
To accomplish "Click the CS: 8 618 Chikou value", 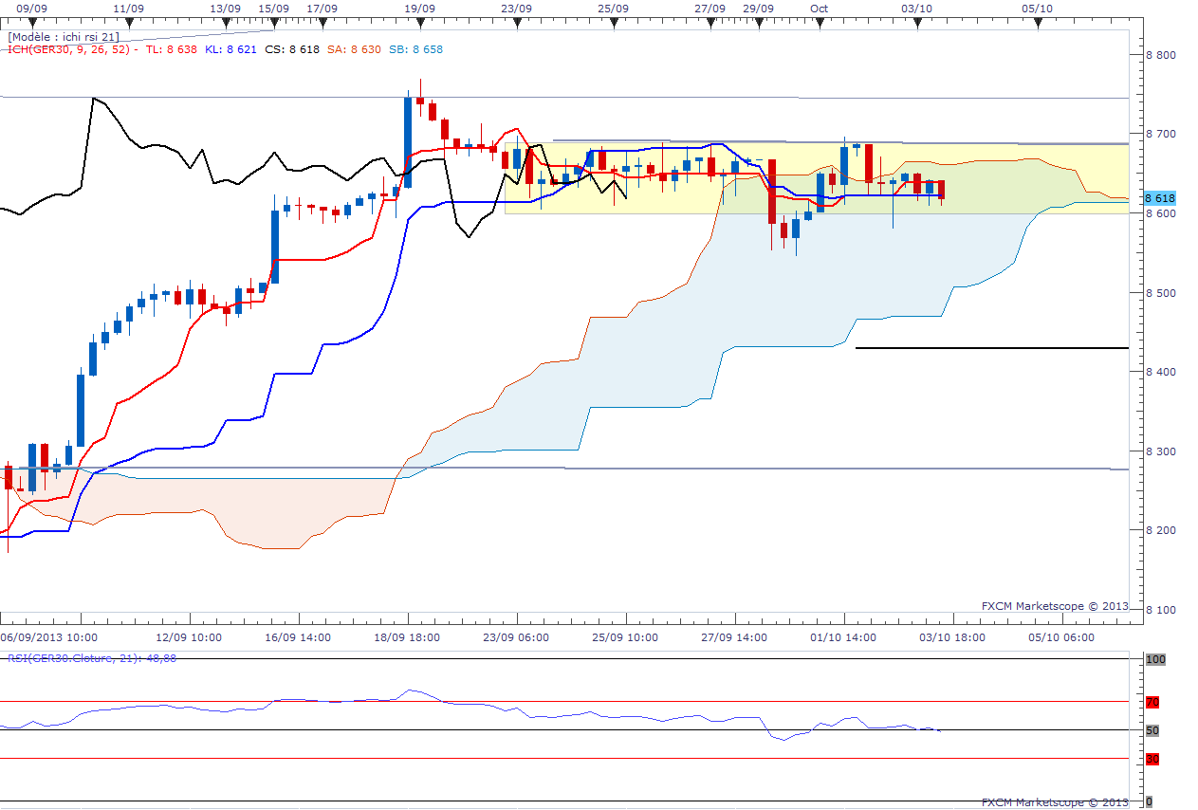I will [292, 49].
